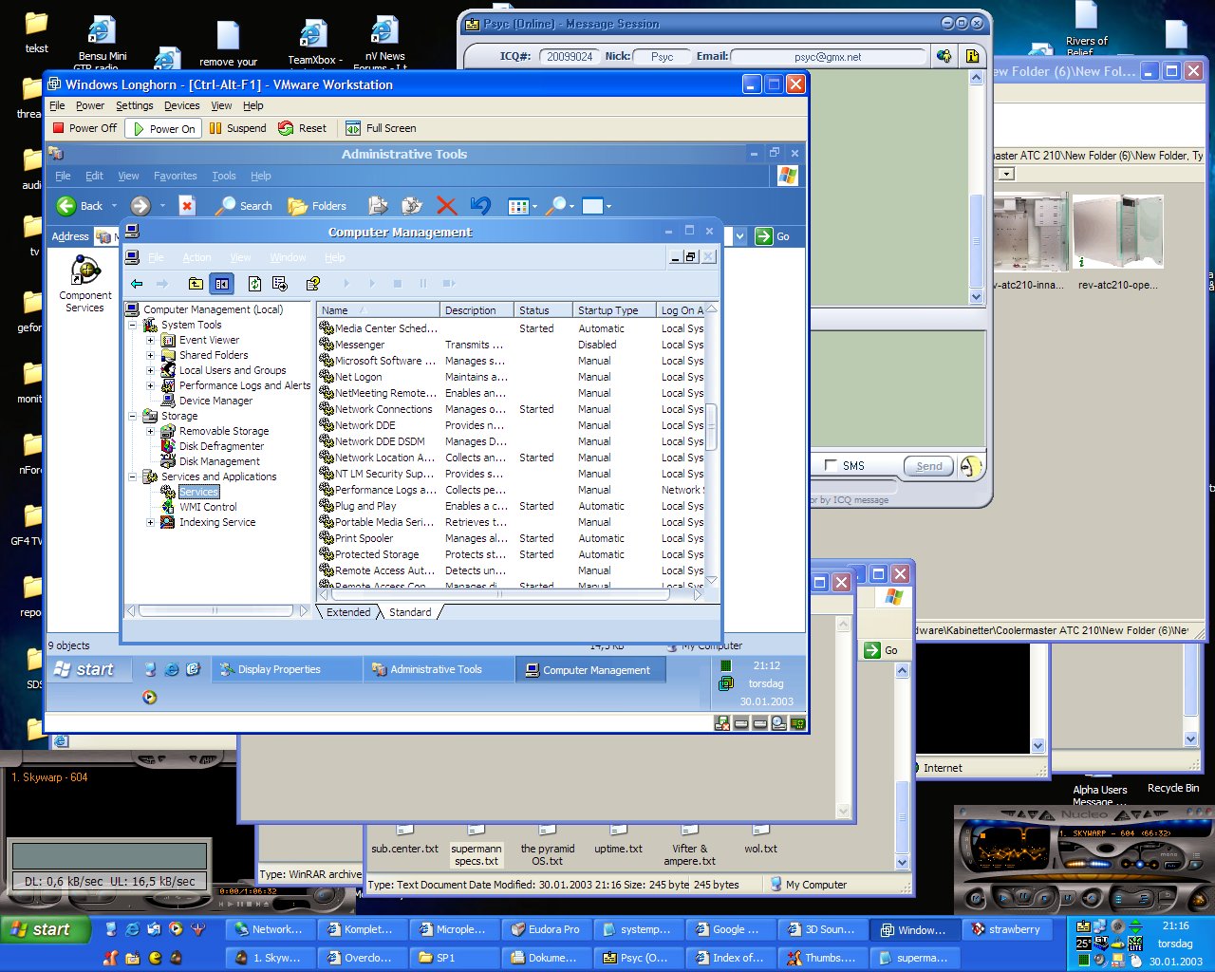Click Pac-Man icon in Quick Launch

(155, 958)
